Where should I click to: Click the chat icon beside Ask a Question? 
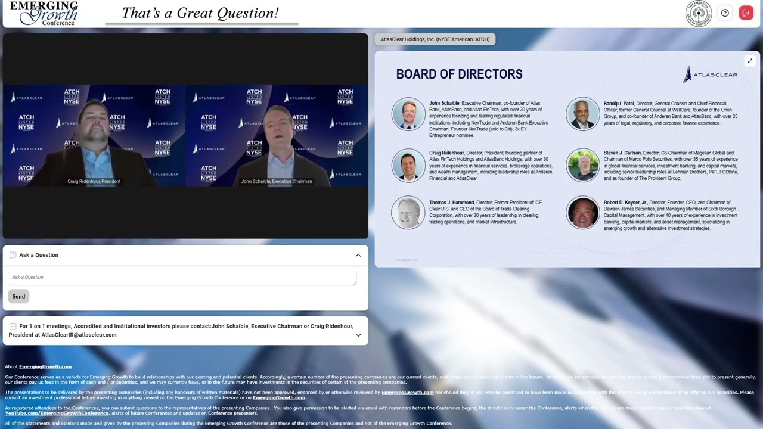pos(13,255)
